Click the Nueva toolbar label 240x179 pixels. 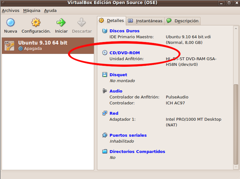click(11, 31)
